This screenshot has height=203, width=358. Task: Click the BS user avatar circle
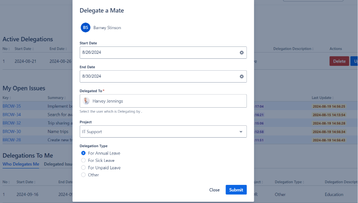[86, 28]
